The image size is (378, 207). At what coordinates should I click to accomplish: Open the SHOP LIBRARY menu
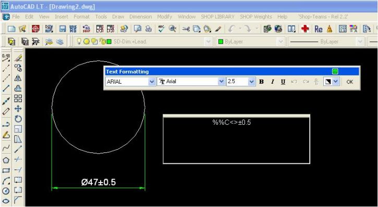tap(218, 17)
